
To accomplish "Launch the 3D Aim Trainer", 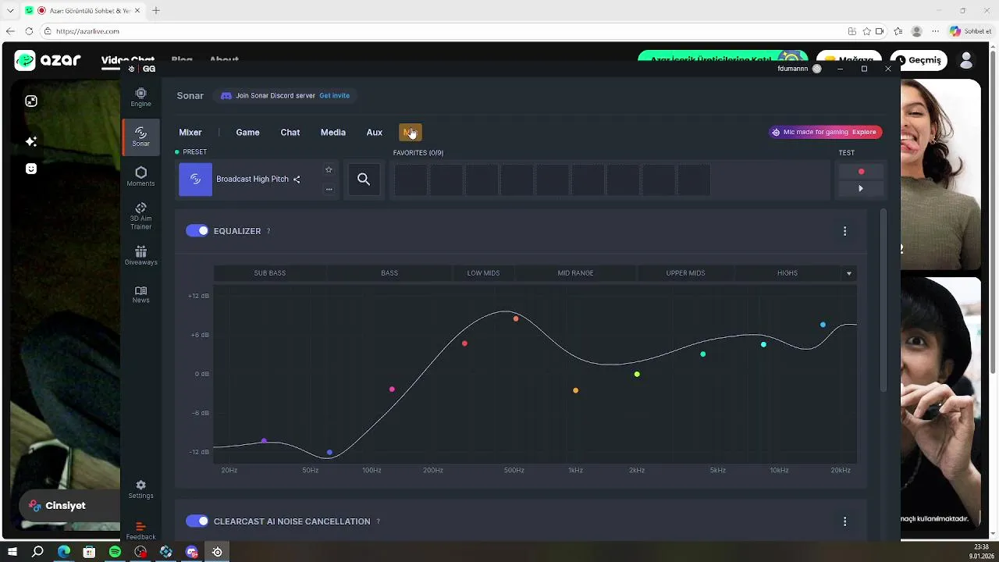I will coord(140,216).
